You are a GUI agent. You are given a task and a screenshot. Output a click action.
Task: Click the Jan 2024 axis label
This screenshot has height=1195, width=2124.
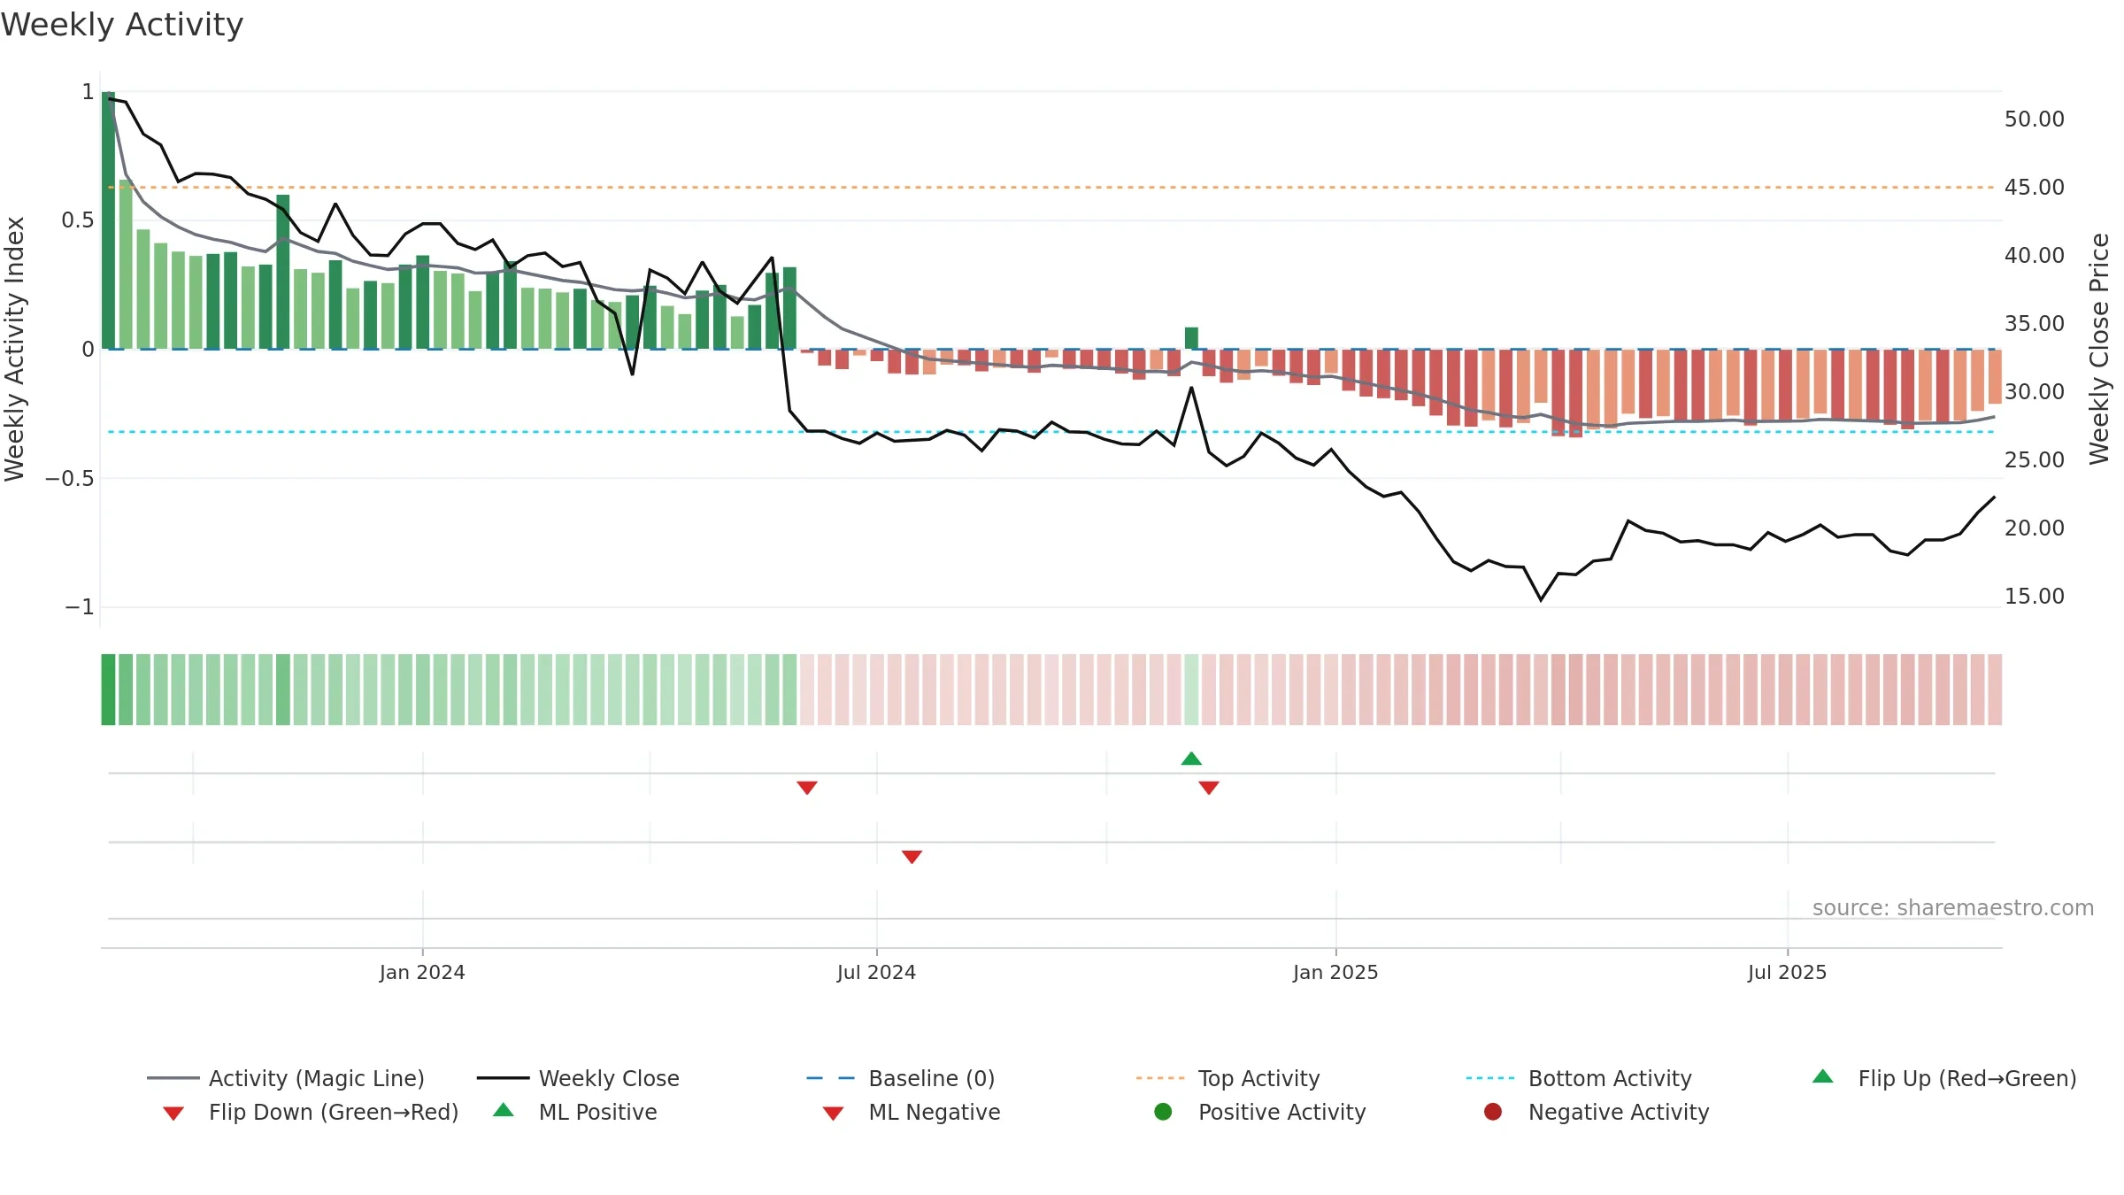click(x=422, y=972)
